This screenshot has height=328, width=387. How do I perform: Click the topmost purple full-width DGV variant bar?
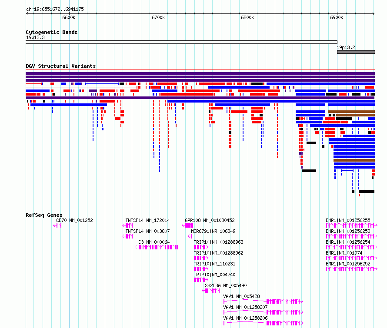(200, 73)
